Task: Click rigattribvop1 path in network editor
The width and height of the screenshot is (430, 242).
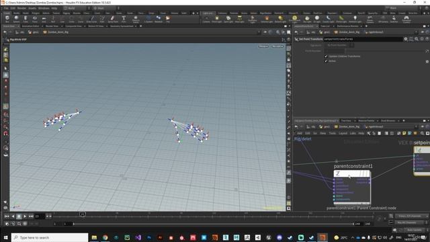Action: tap(374, 126)
